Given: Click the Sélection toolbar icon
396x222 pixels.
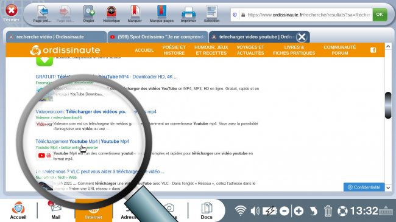Looking at the screenshot, I should click(211, 12).
